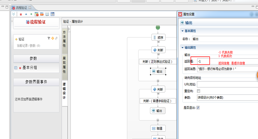Click the 还未添加界面逻辑事件 text
This screenshot has height=139, width=258.
pyautogui.click(x=29, y=99)
